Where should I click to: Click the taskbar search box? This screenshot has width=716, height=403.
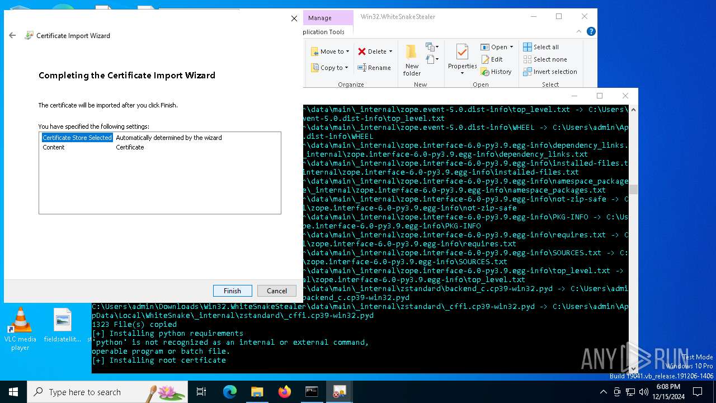pyautogui.click(x=107, y=392)
